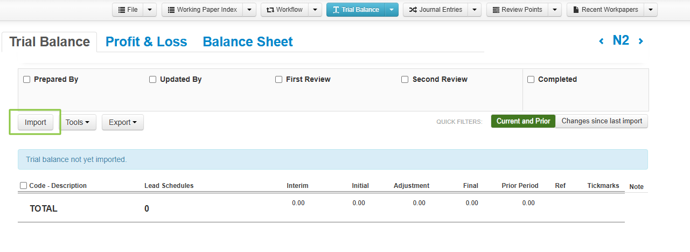Mark the Completed checkbox

pyautogui.click(x=531, y=80)
